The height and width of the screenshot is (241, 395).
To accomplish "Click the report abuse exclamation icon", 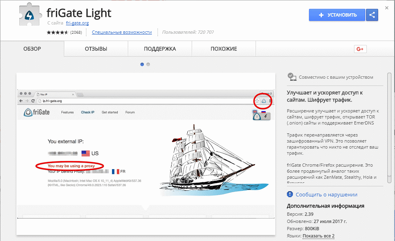I will pos(290,194).
